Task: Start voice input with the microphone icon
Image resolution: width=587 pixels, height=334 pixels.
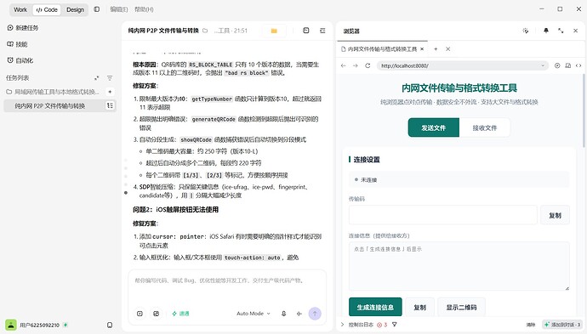Action: point(284,314)
